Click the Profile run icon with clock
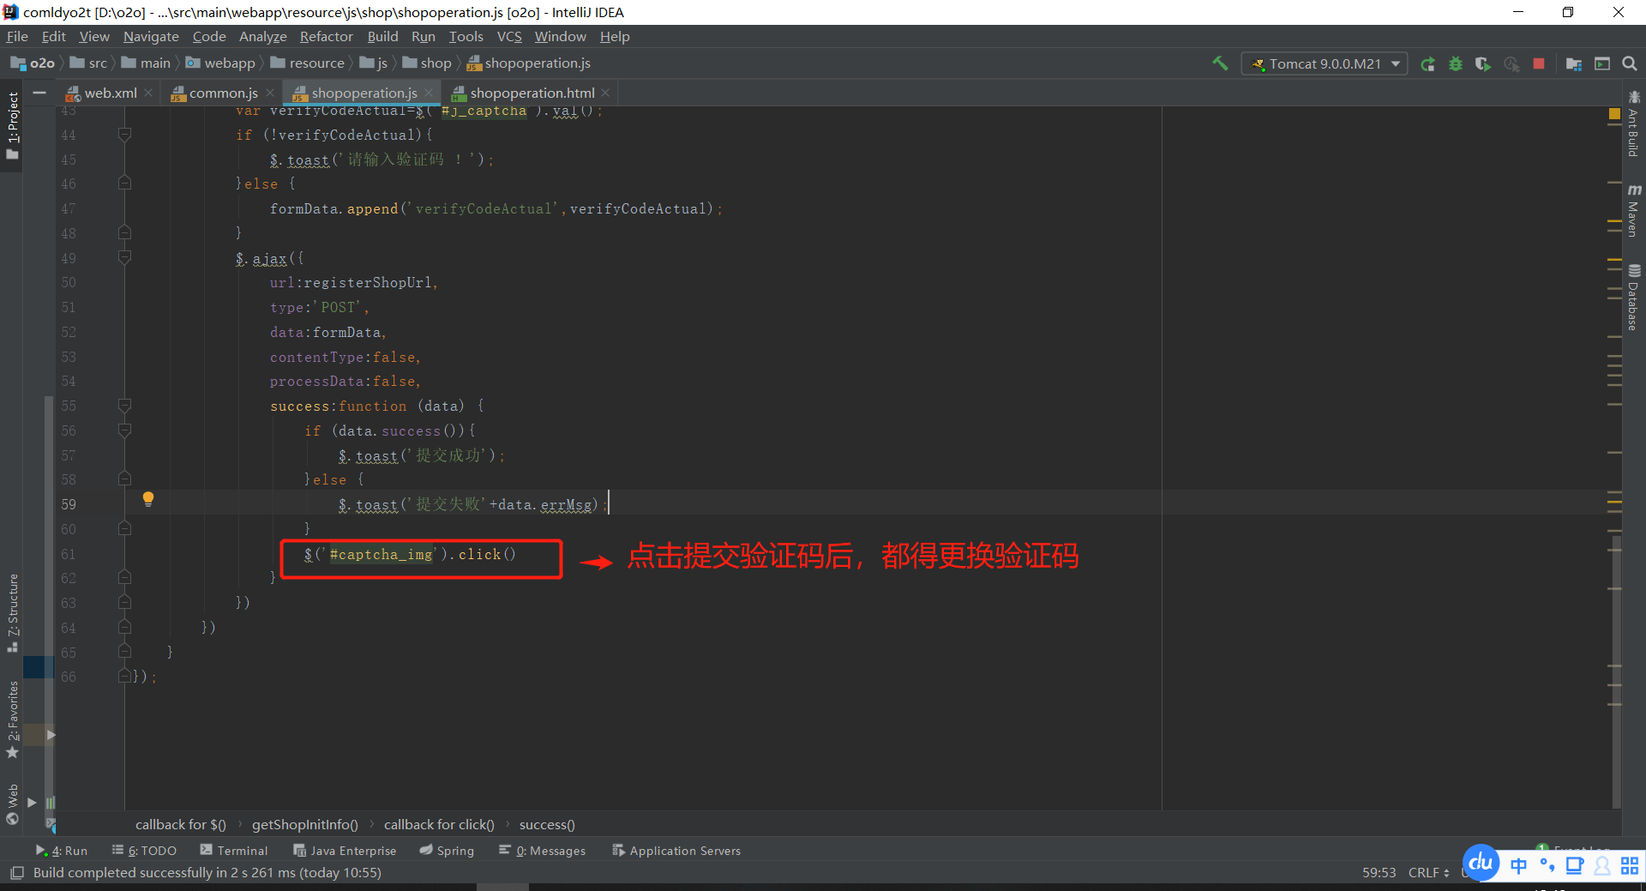The height and width of the screenshot is (891, 1646). click(1511, 64)
